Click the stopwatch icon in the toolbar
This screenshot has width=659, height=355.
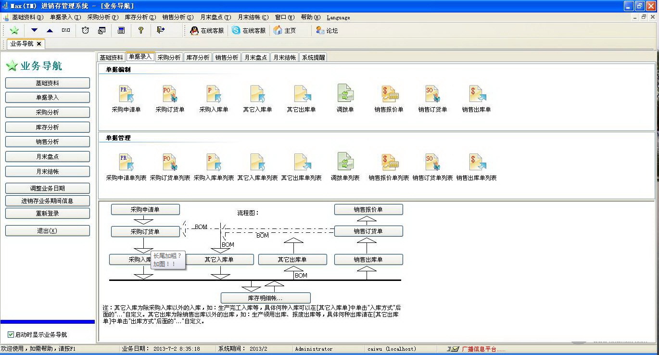[85, 30]
